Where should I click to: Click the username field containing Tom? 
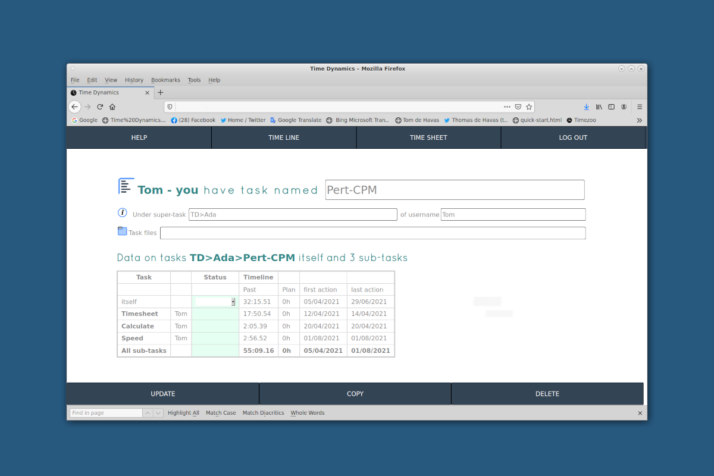[513, 214]
